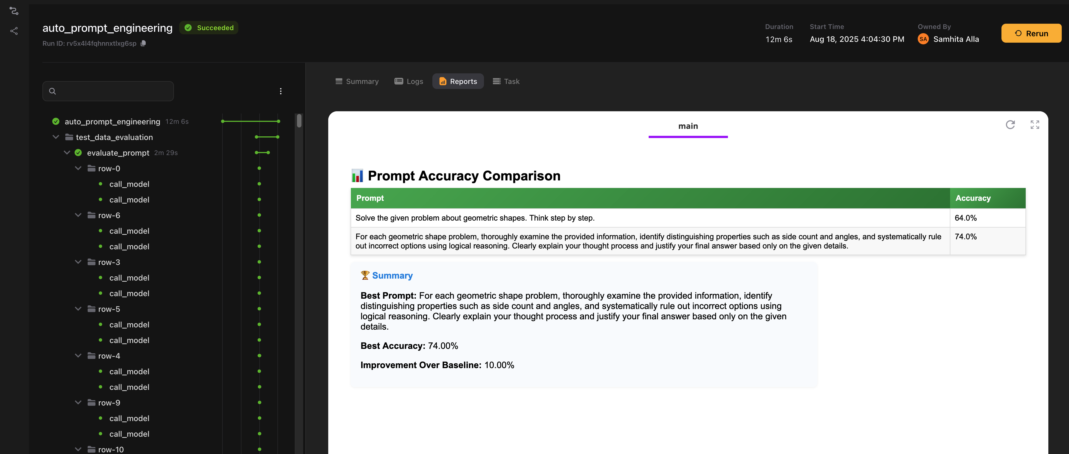The image size is (1069, 454).
Task: Click the workflow icon in sidebar
Action: (14, 11)
